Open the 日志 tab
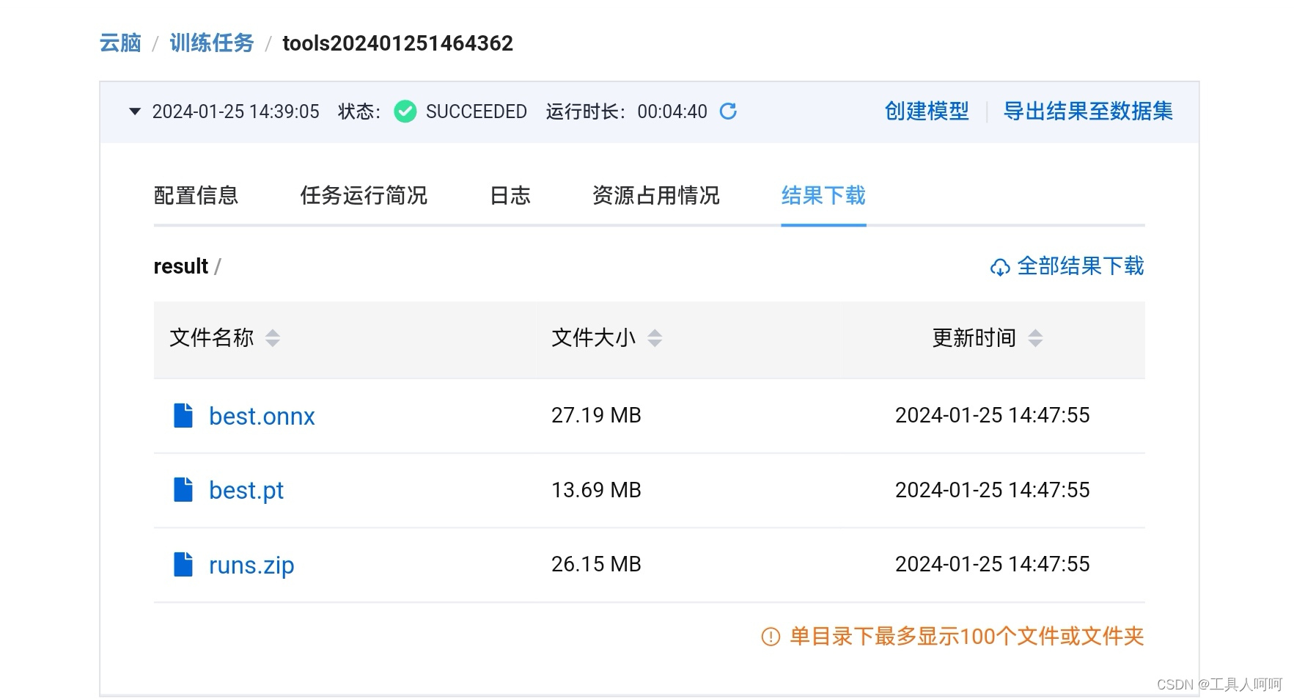The height and width of the screenshot is (699, 1294). [510, 196]
